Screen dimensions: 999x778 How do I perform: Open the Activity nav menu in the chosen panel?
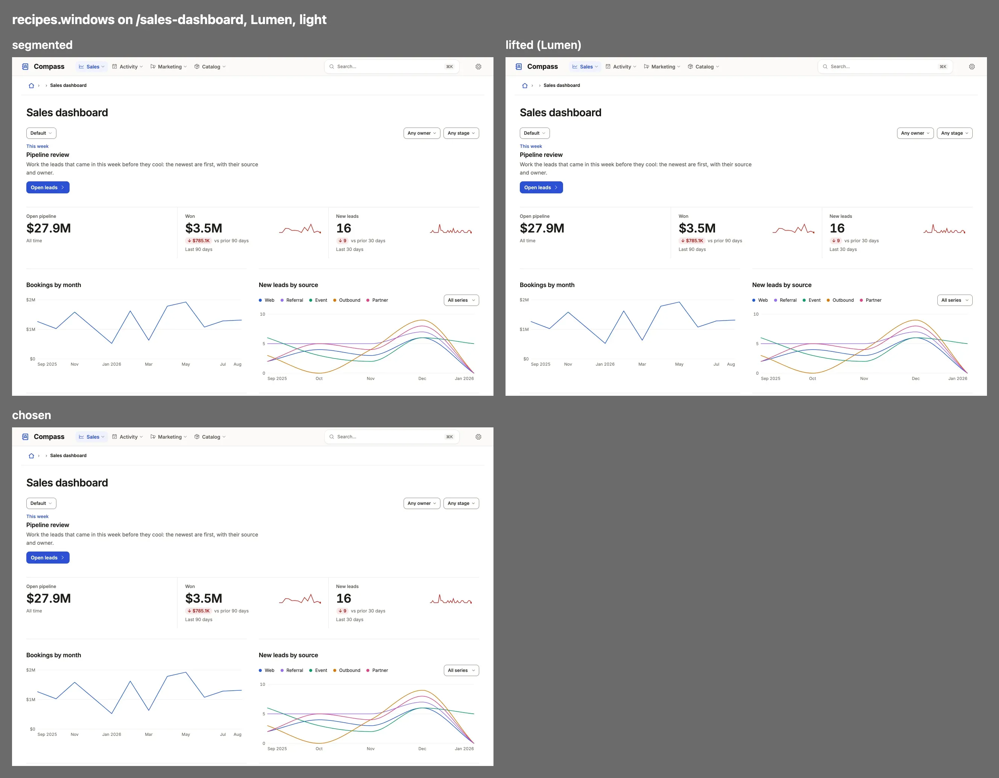(x=128, y=437)
